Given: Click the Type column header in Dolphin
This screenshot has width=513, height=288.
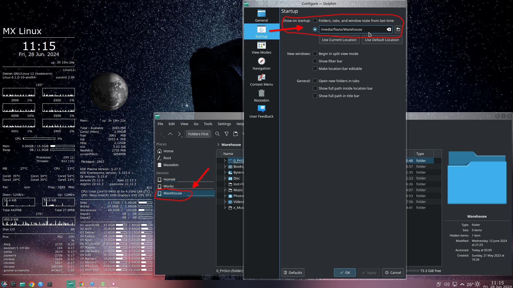Looking at the screenshot, I should click(x=424, y=154).
